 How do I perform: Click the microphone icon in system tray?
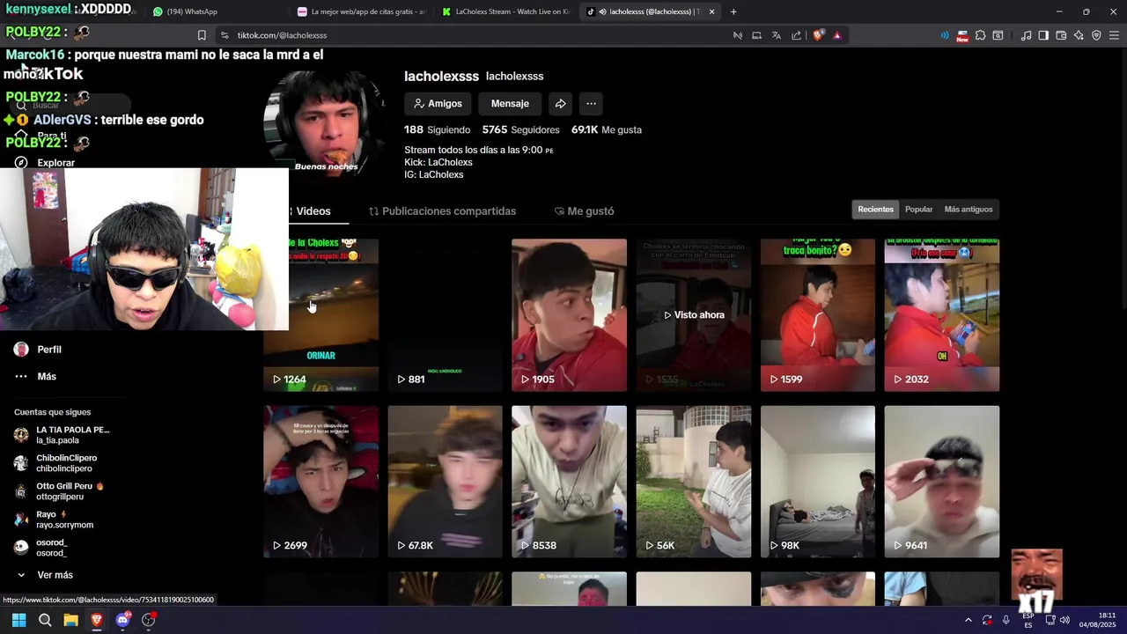1005,620
